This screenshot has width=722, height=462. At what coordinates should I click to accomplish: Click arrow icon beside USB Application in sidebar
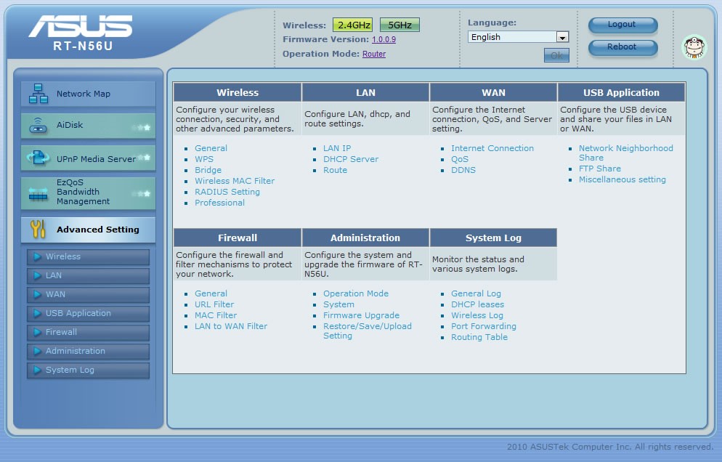pos(37,313)
